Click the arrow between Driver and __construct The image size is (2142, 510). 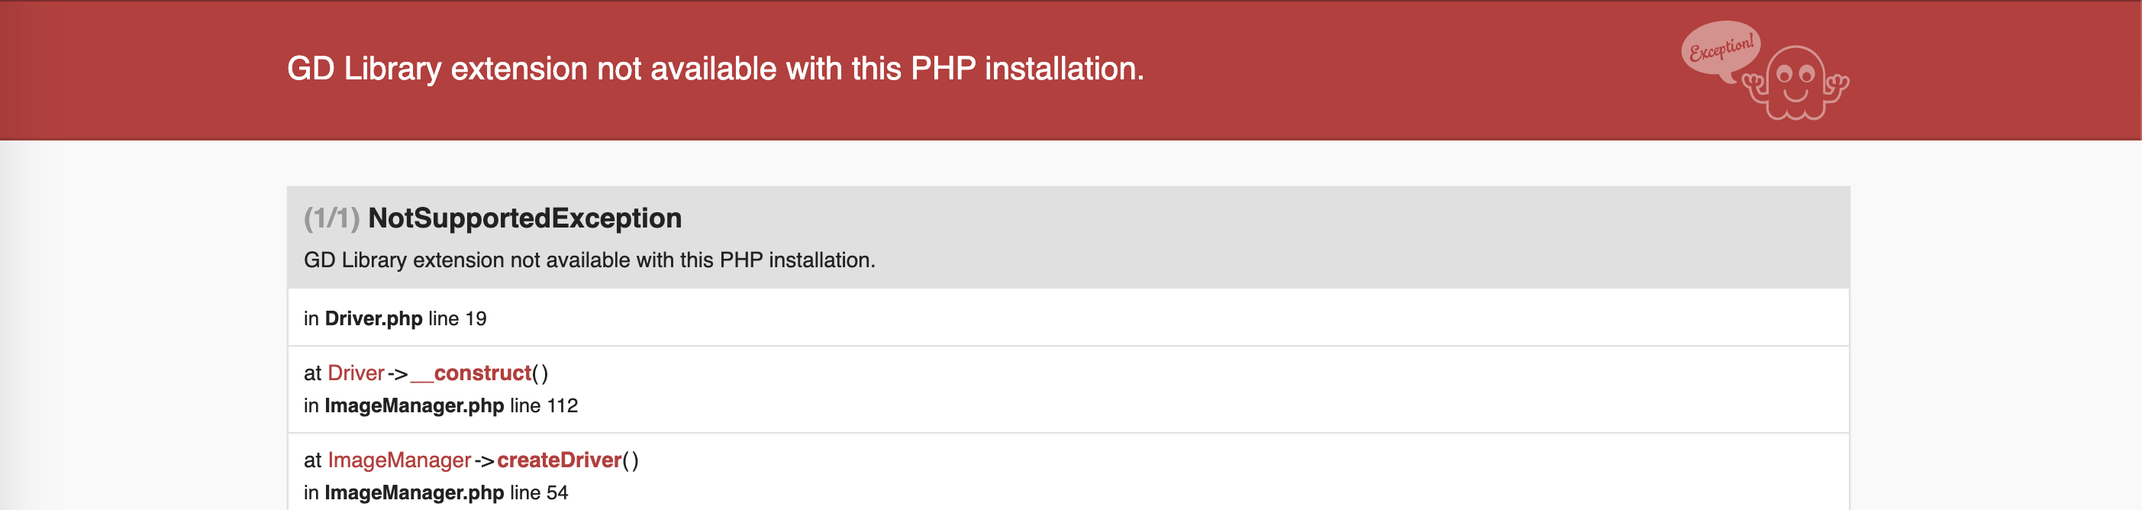(x=398, y=373)
